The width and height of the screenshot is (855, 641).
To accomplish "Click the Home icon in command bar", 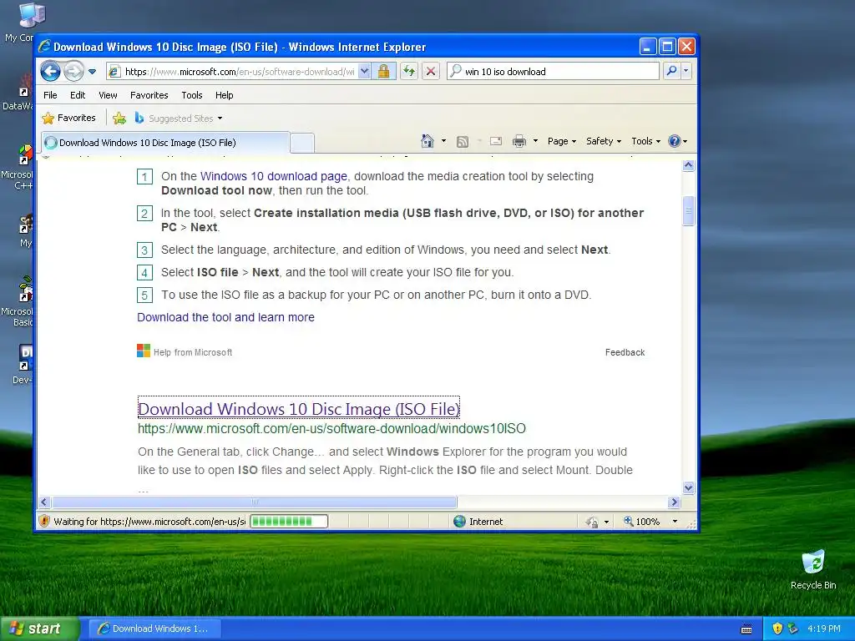I will click(427, 141).
